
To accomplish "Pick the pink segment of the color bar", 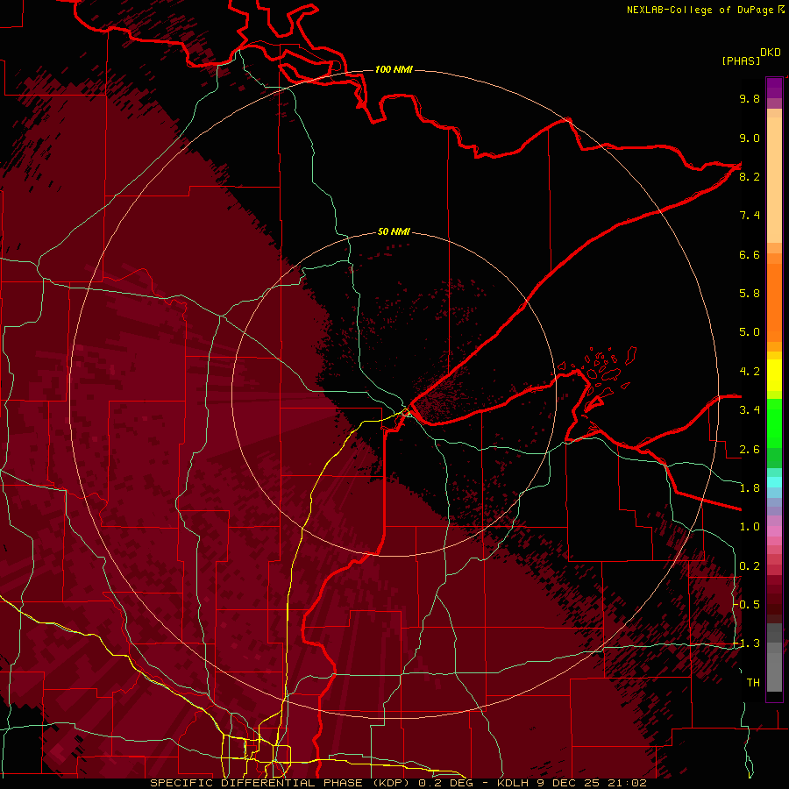I will click(x=774, y=531).
